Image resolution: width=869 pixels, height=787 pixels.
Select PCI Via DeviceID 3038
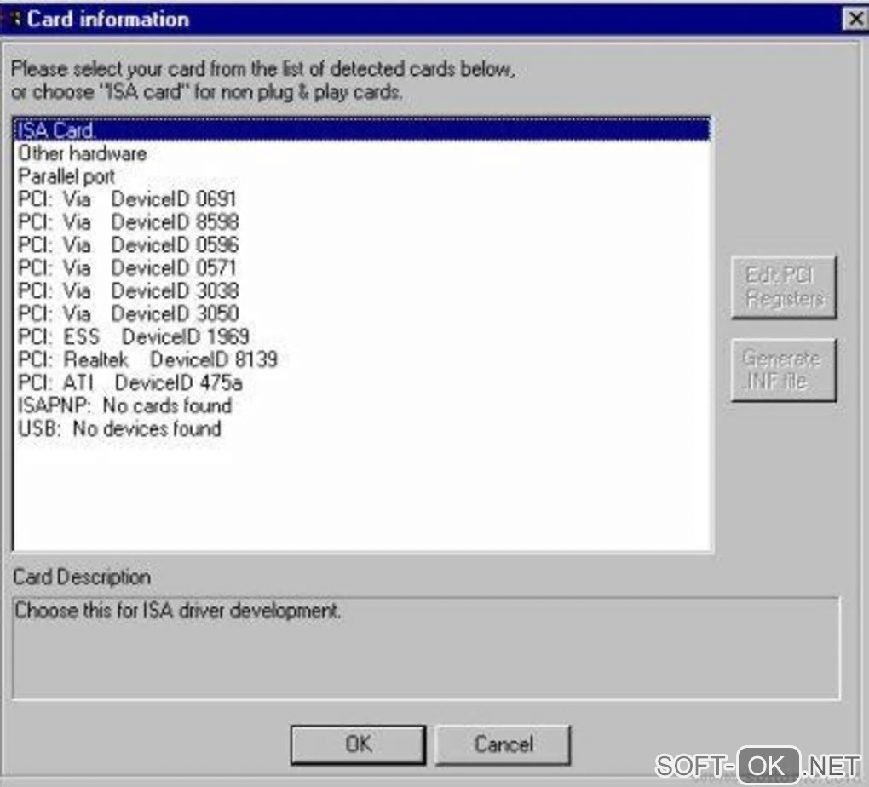(361, 291)
